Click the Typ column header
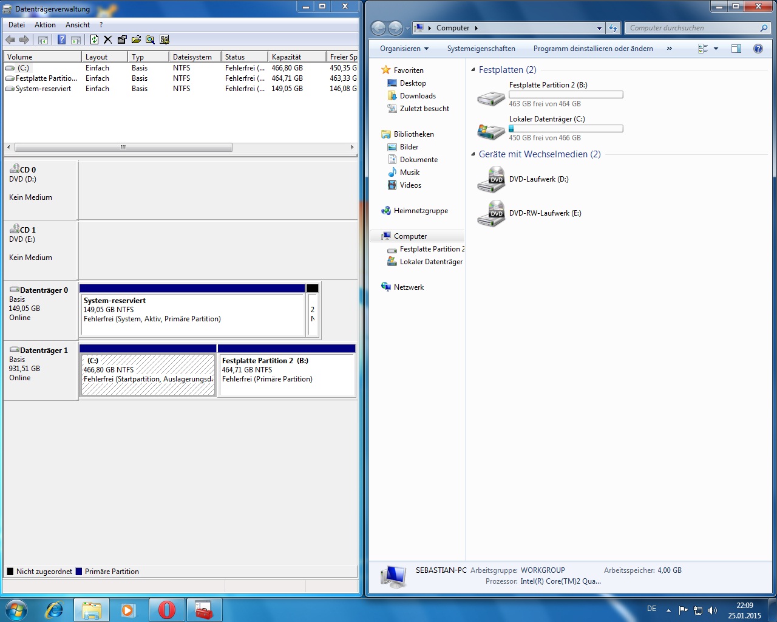The height and width of the screenshot is (622, 777). [x=148, y=57]
